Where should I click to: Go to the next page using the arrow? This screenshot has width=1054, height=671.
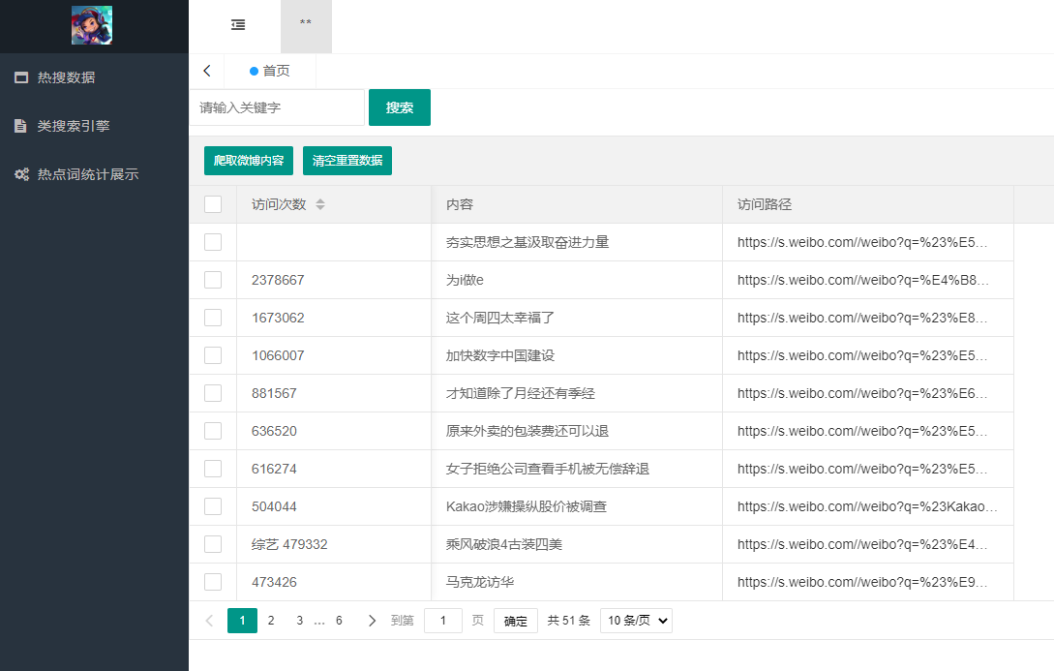click(x=372, y=620)
